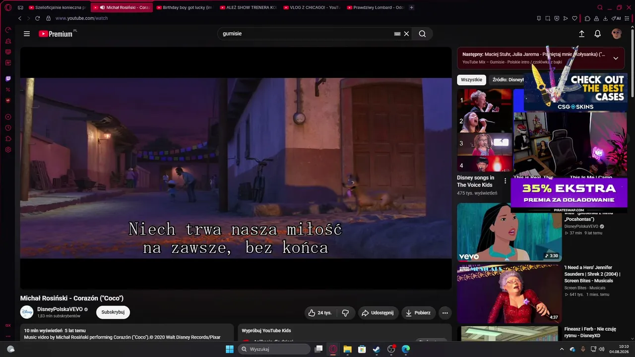Add page to bookmarks heart icon

(x=574, y=18)
